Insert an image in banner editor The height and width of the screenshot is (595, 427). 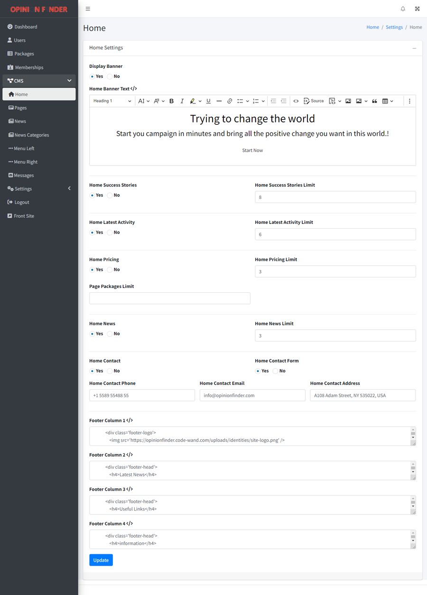[348, 101]
